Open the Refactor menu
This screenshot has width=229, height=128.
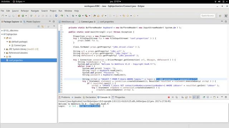25,11
